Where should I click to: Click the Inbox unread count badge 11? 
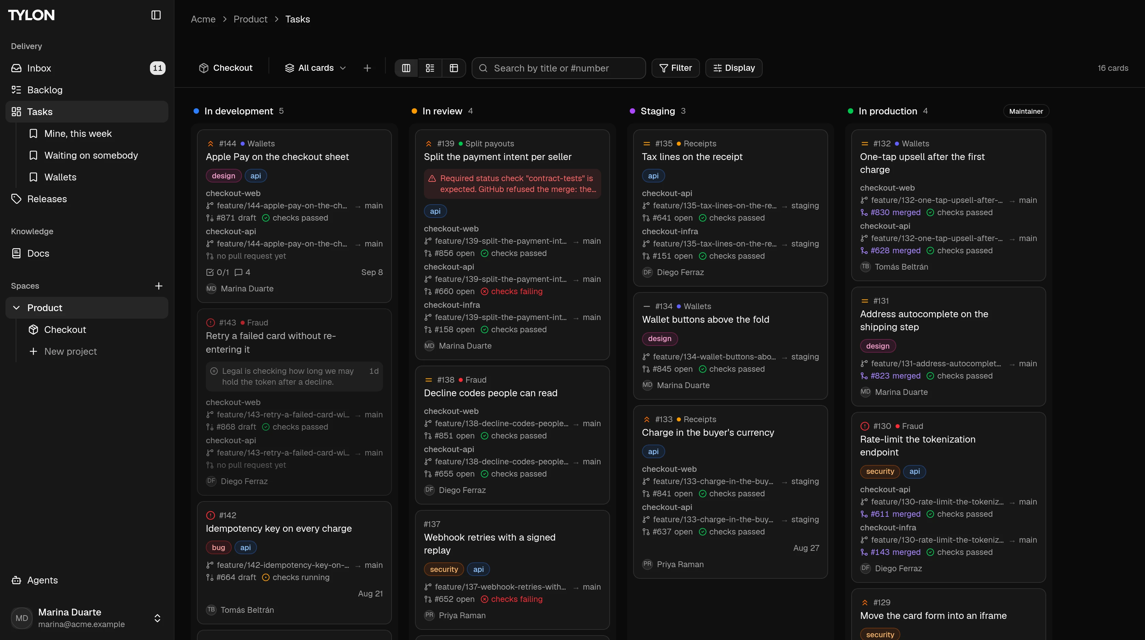click(157, 68)
